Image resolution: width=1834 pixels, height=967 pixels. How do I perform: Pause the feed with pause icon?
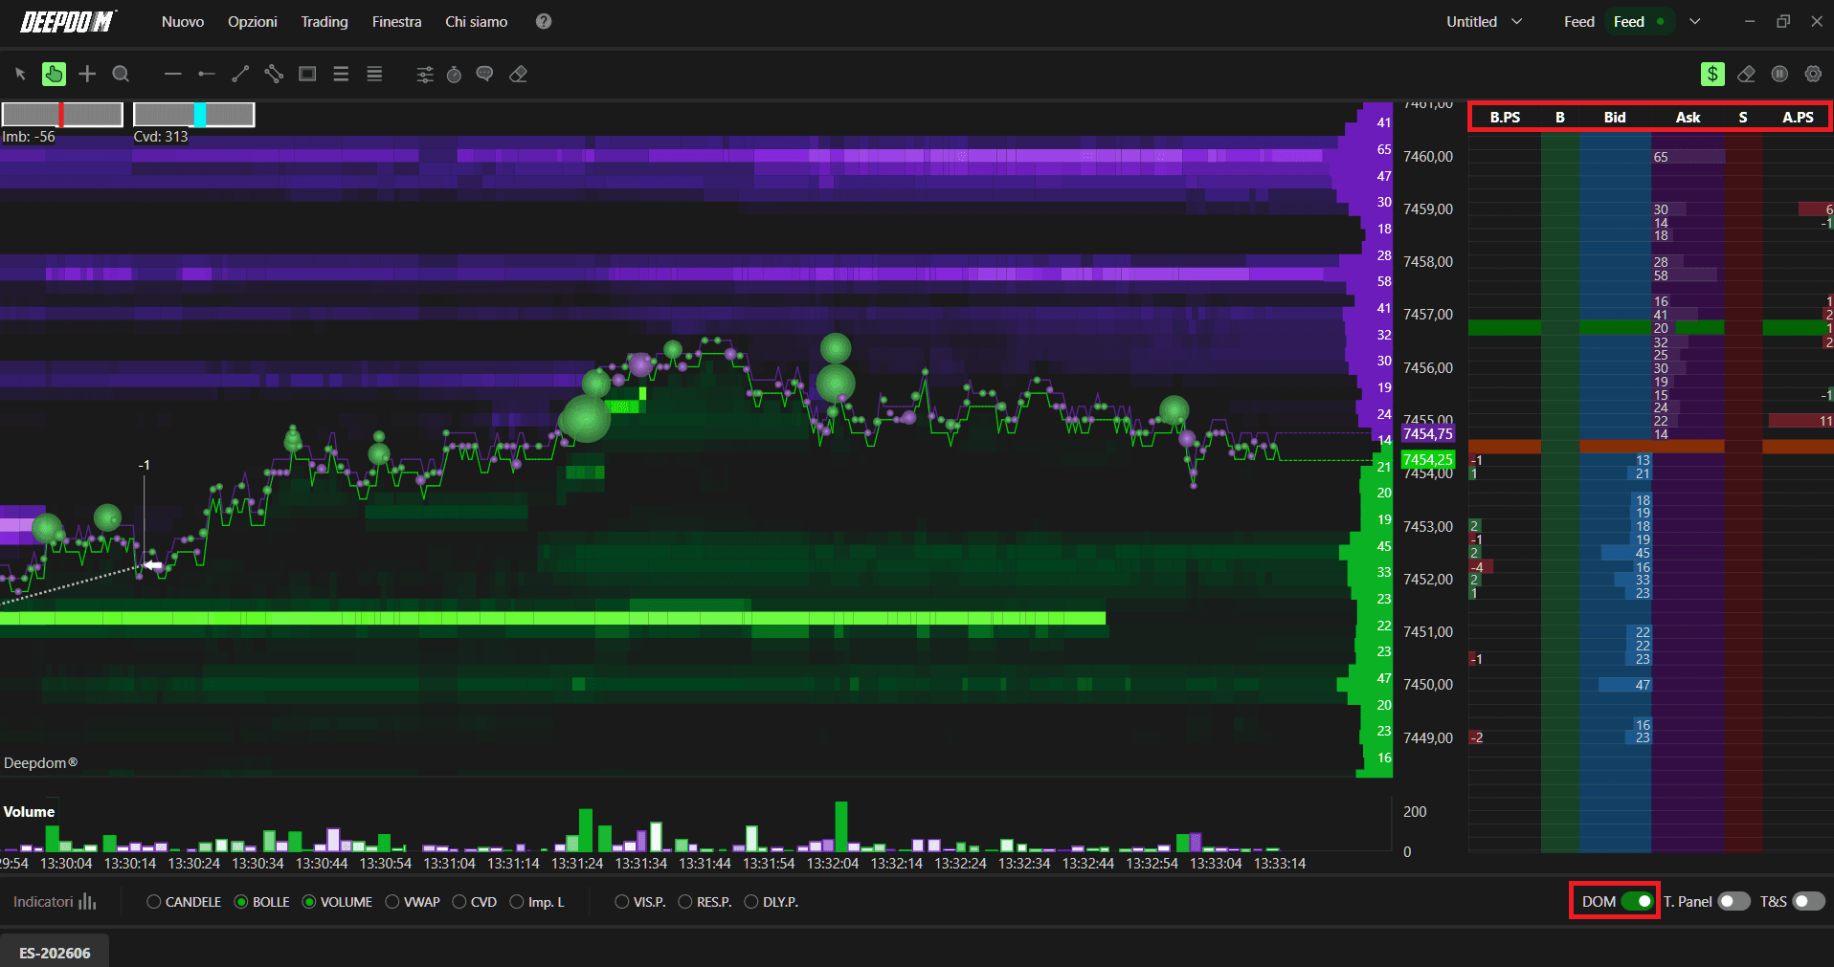(1779, 74)
